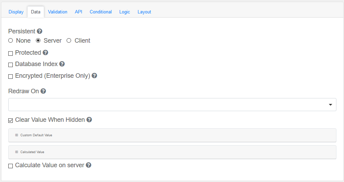This screenshot has width=344, height=182.
Task: Expand the Custom Default Value panel
Action: point(36,135)
